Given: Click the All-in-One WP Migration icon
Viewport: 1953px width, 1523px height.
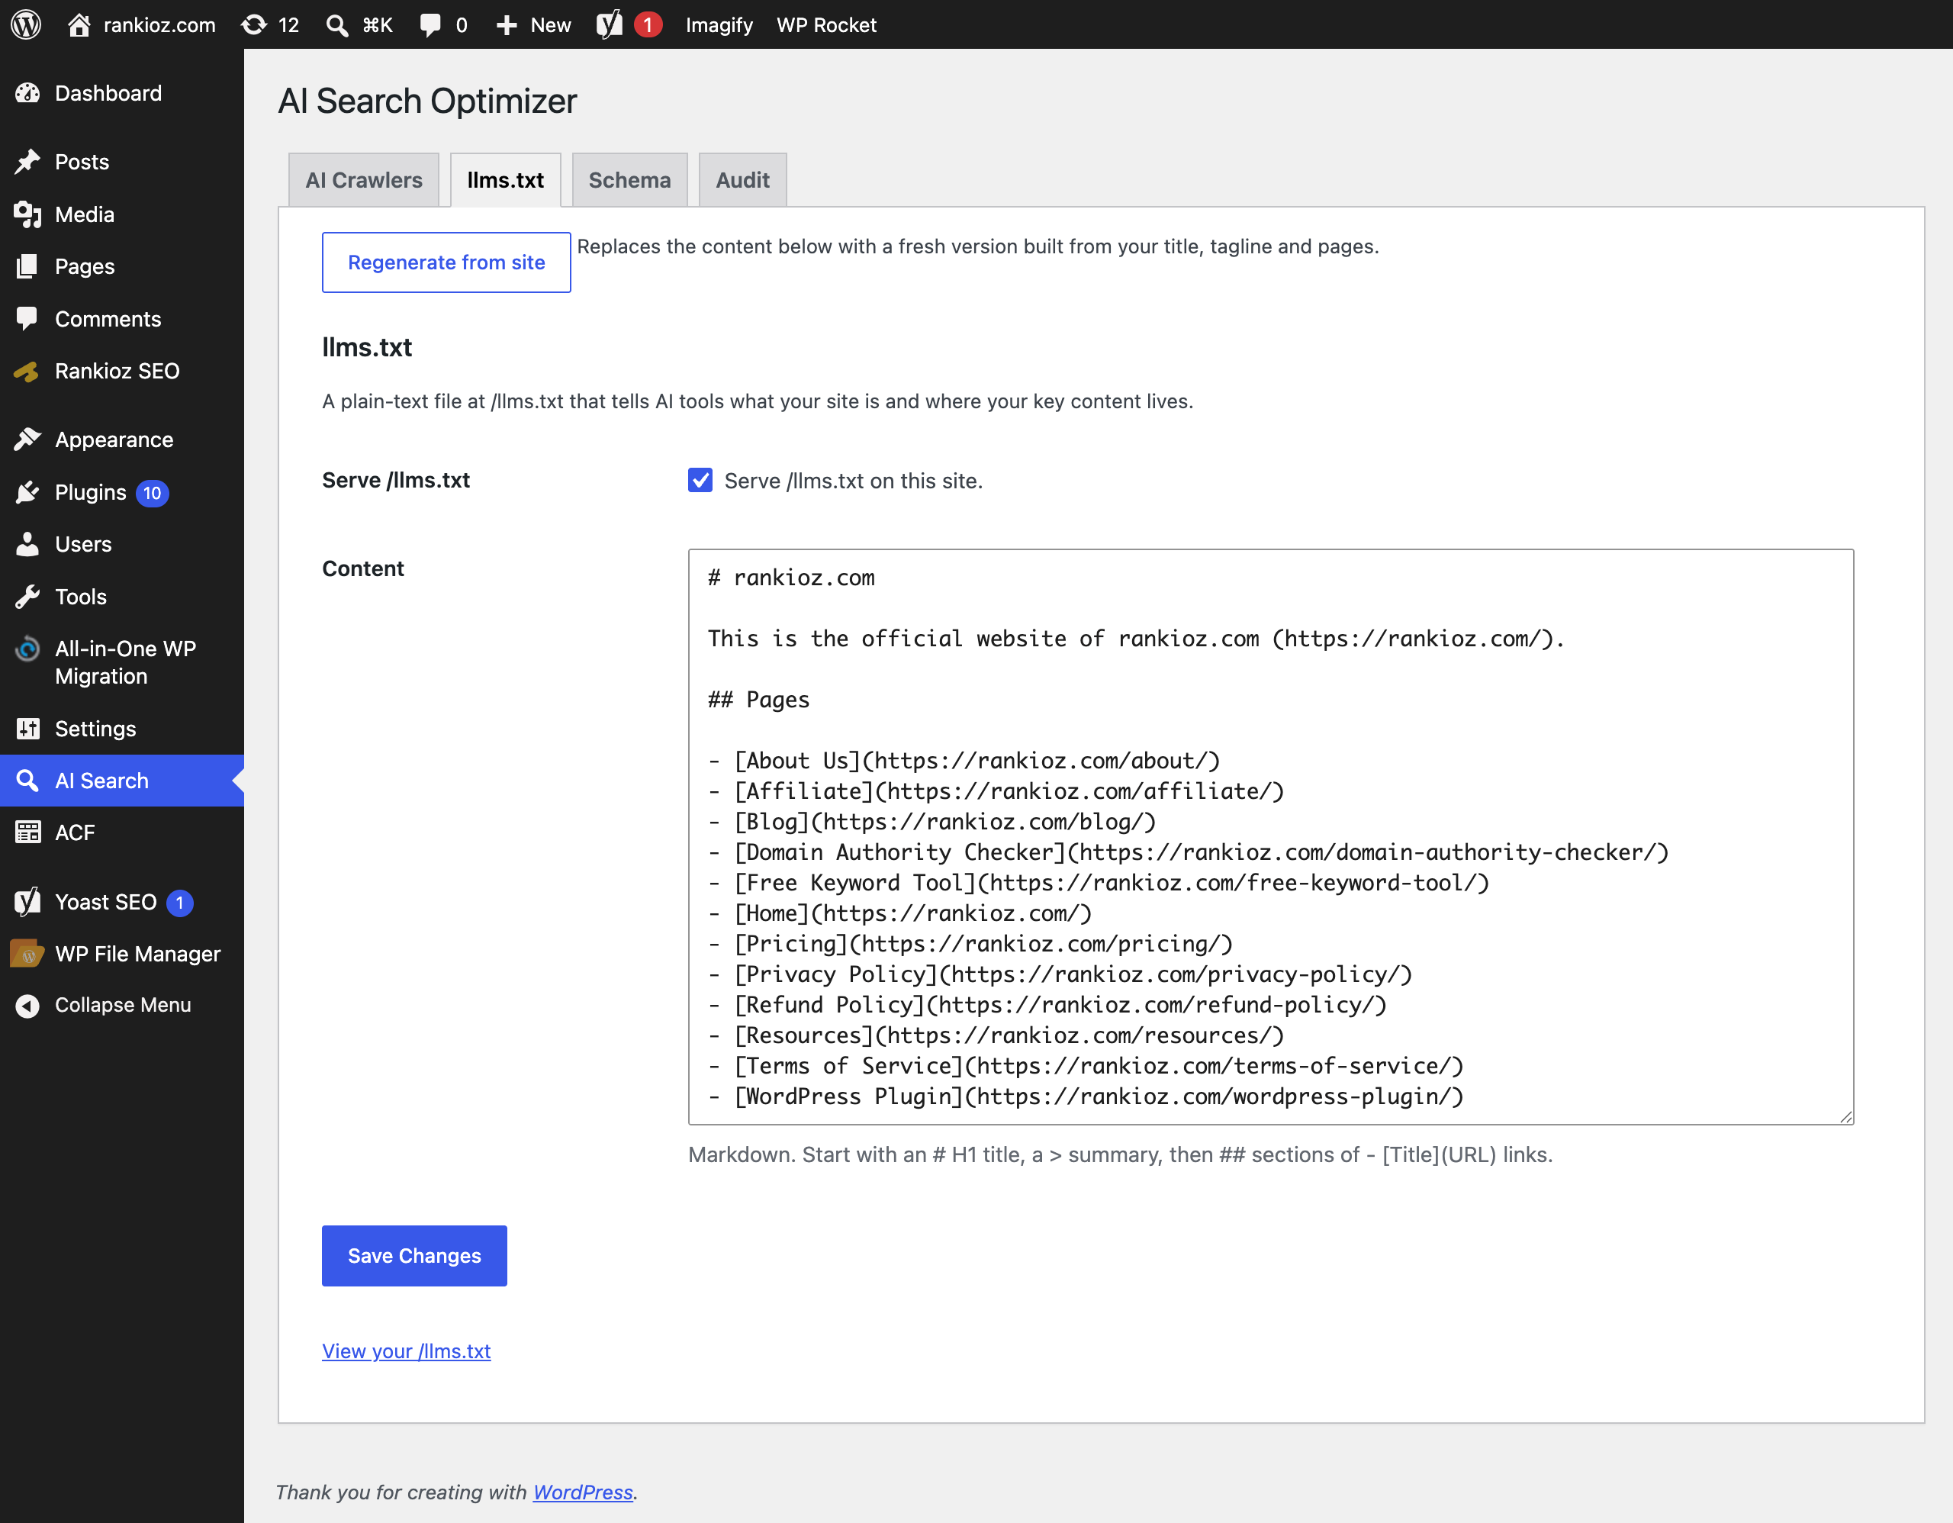Looking at the screenshot, I should [27, 649].
